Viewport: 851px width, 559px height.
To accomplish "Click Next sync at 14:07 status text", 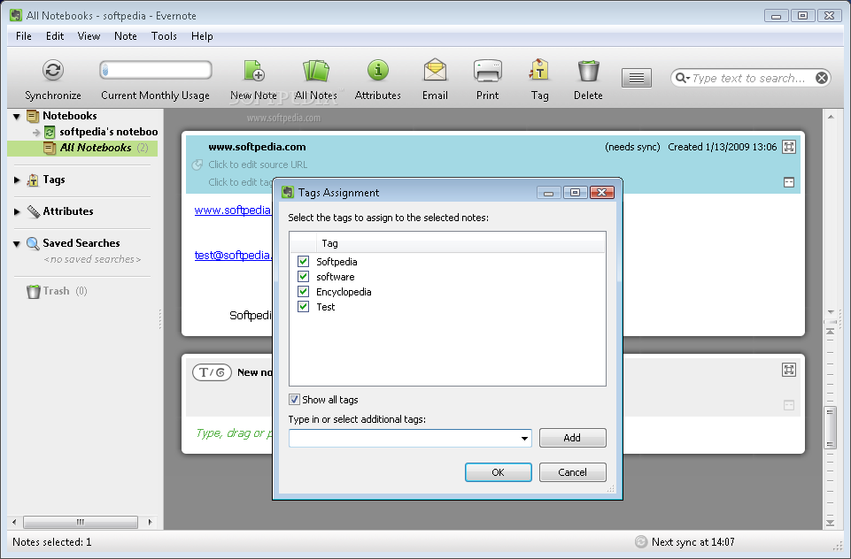I will [693, 542].
